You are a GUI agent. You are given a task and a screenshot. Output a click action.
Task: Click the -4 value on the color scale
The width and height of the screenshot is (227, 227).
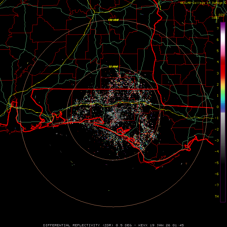(x=217, y=152)
